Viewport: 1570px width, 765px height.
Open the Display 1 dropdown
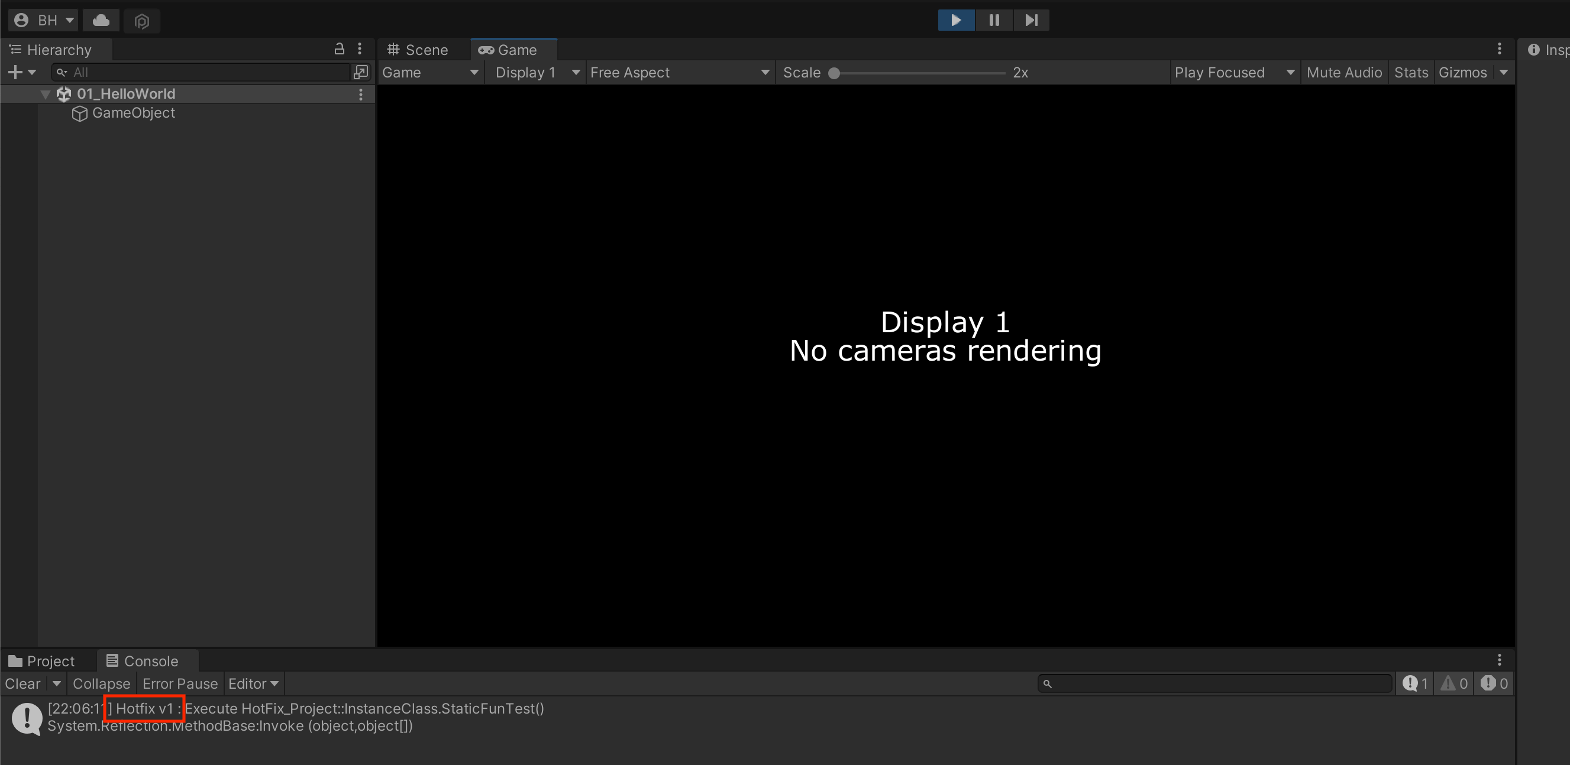[536, 73]
